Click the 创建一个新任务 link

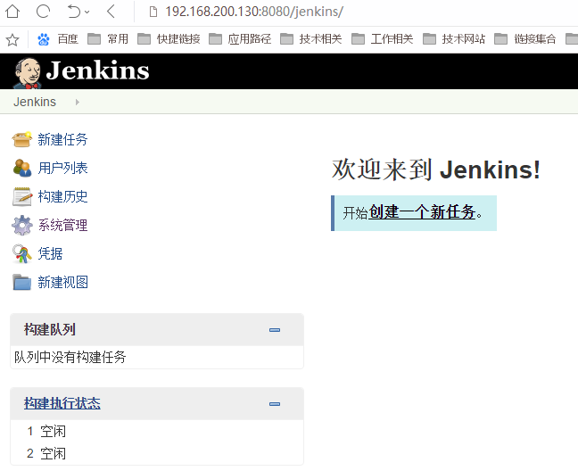[422, 212]
